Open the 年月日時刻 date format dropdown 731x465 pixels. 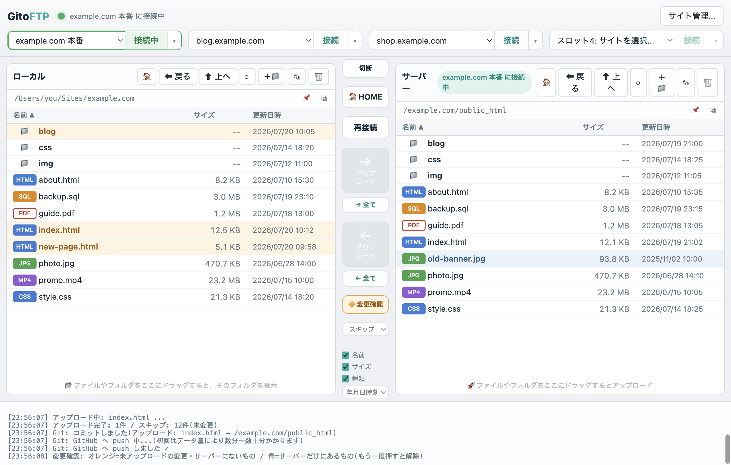pos(365,392)
